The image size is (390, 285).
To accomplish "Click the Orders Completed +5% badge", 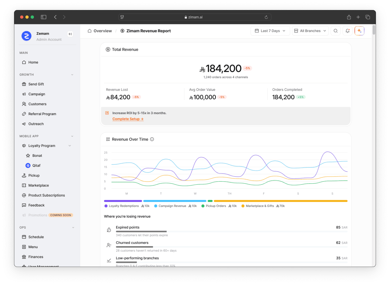I will pyautogui.click(x=301, y=97).
